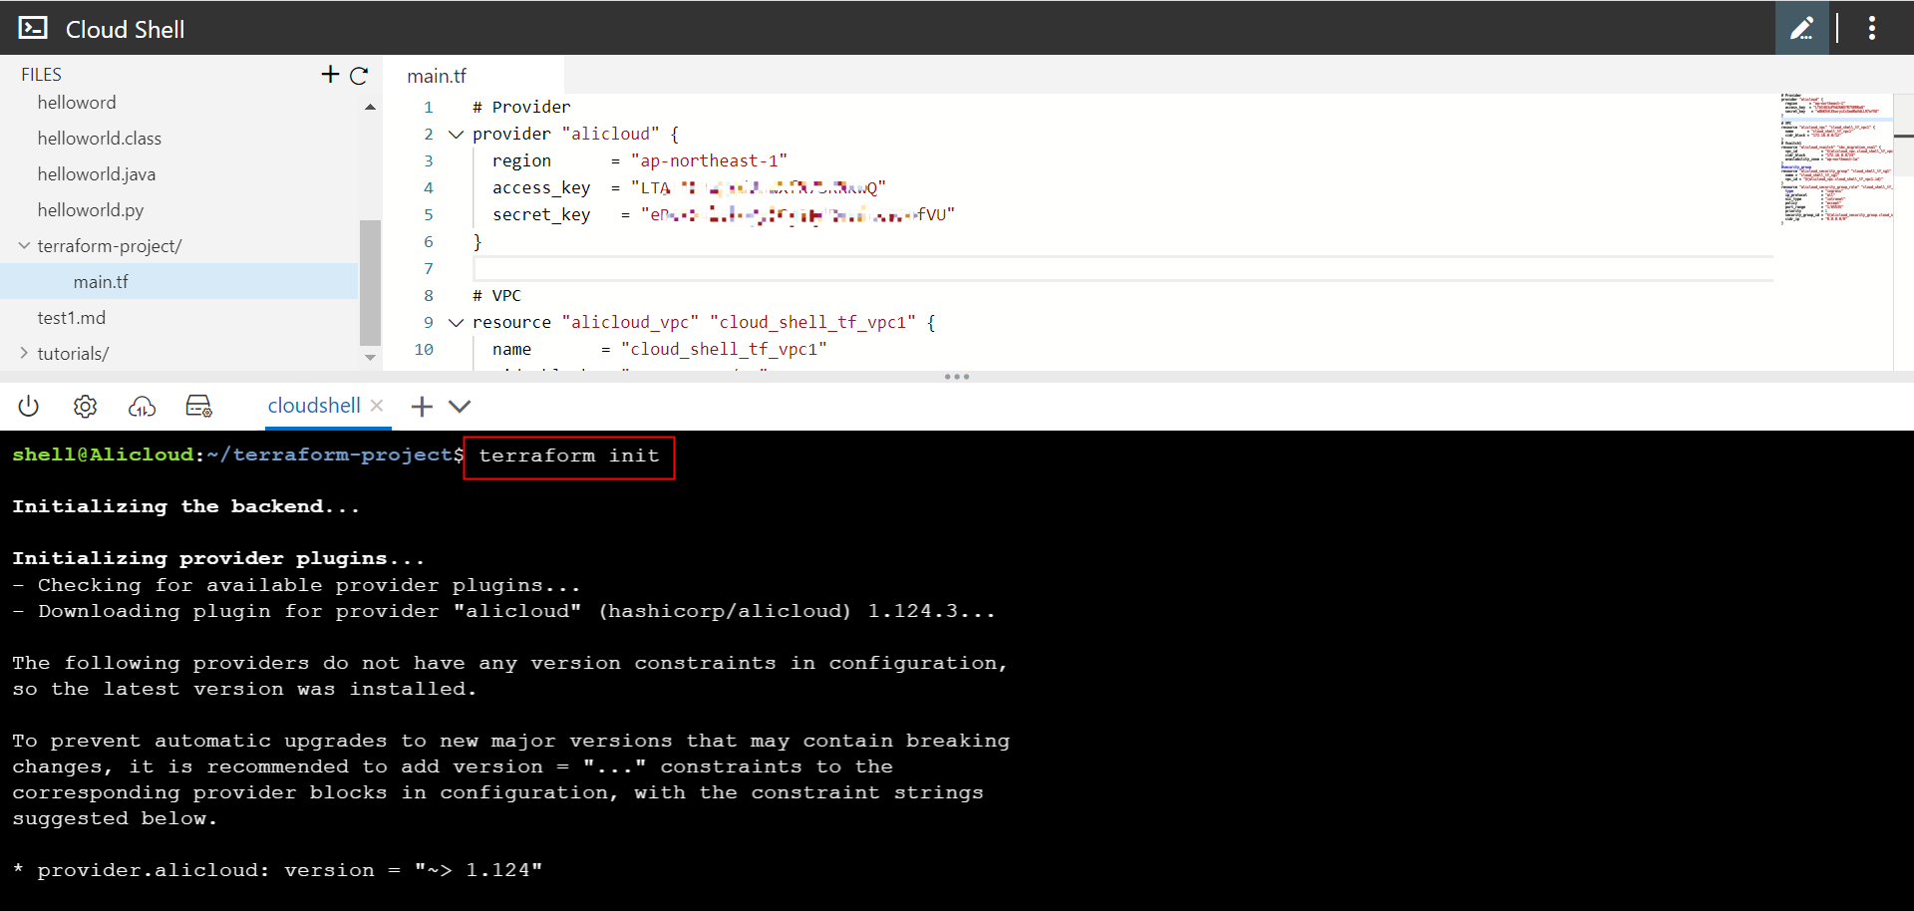The height and width of the screenshot is (911, 1914).
Task: Click the file list scroll-up arrow
Action: coord(371,107)
